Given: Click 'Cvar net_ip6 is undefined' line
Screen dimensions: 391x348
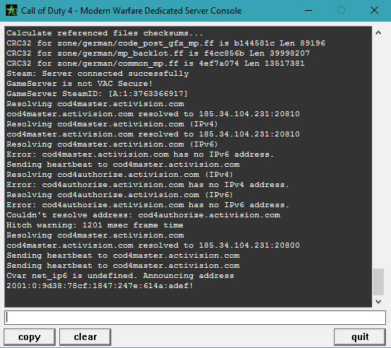Looking at the screenshot, I should [x=120, y=276].
